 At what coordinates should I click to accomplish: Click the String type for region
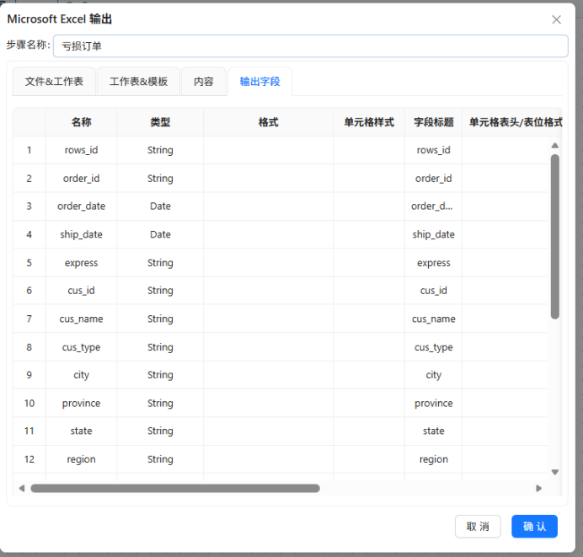(x=160, y=459)
